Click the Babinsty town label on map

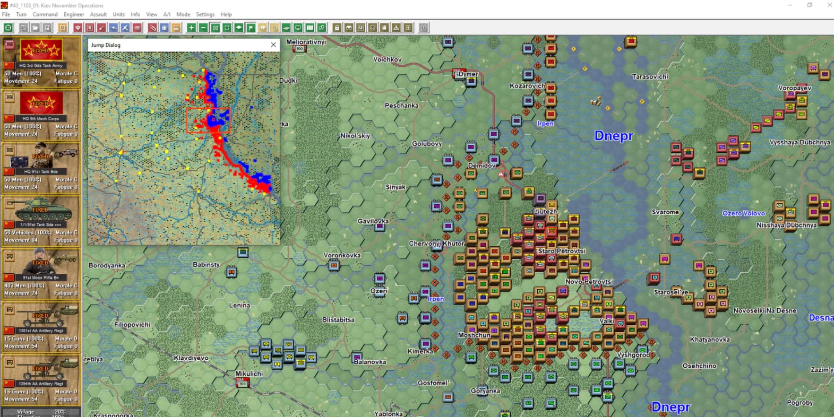coord(206,264)
